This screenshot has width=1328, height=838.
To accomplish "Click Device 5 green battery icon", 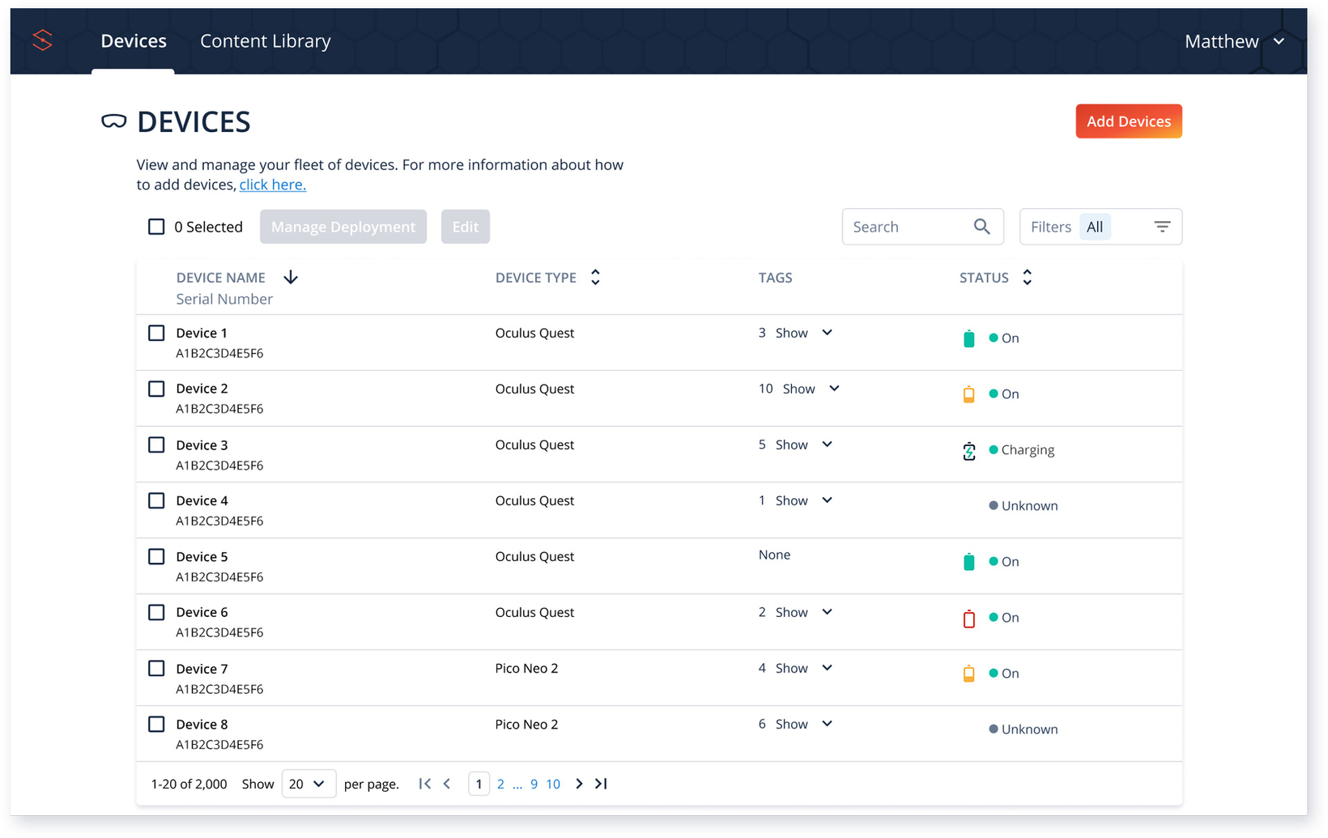I will coord(968,562).
